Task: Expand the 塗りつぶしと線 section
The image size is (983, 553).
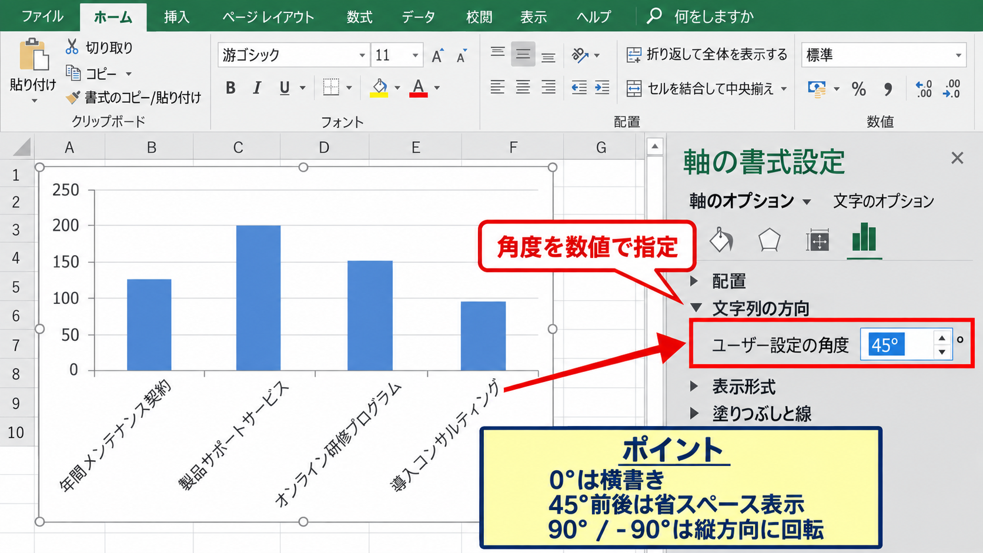Action: click(x=694, y=413)
